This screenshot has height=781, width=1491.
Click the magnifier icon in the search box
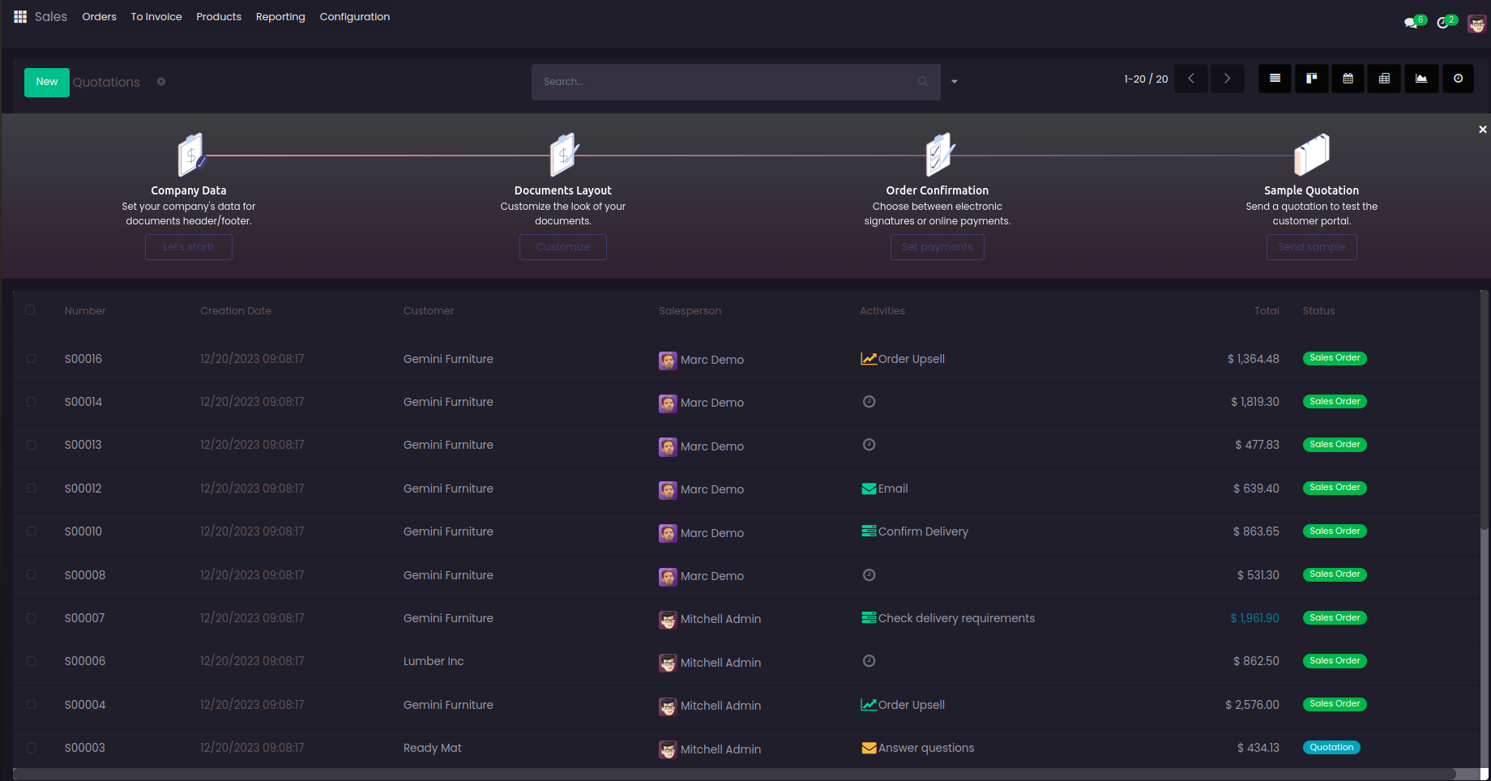point(922,82)
